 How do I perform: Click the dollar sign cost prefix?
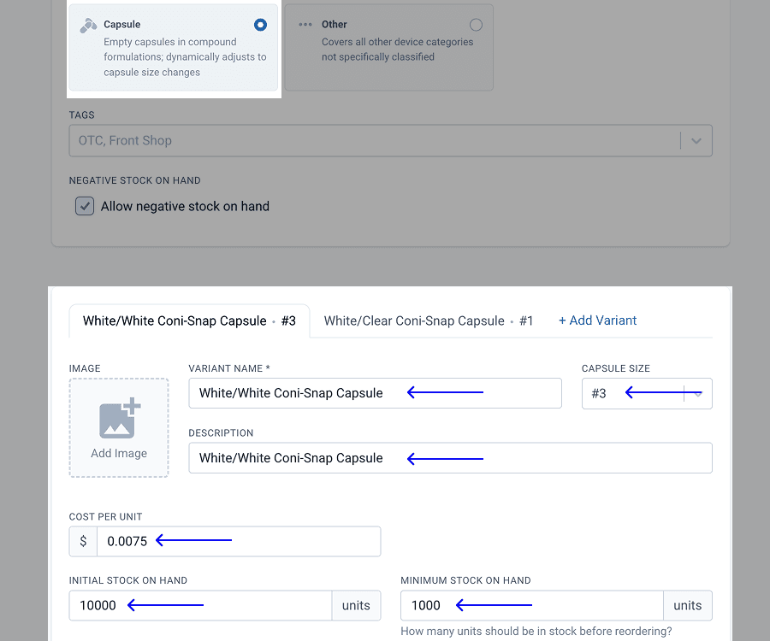click(x=84, y=542)
